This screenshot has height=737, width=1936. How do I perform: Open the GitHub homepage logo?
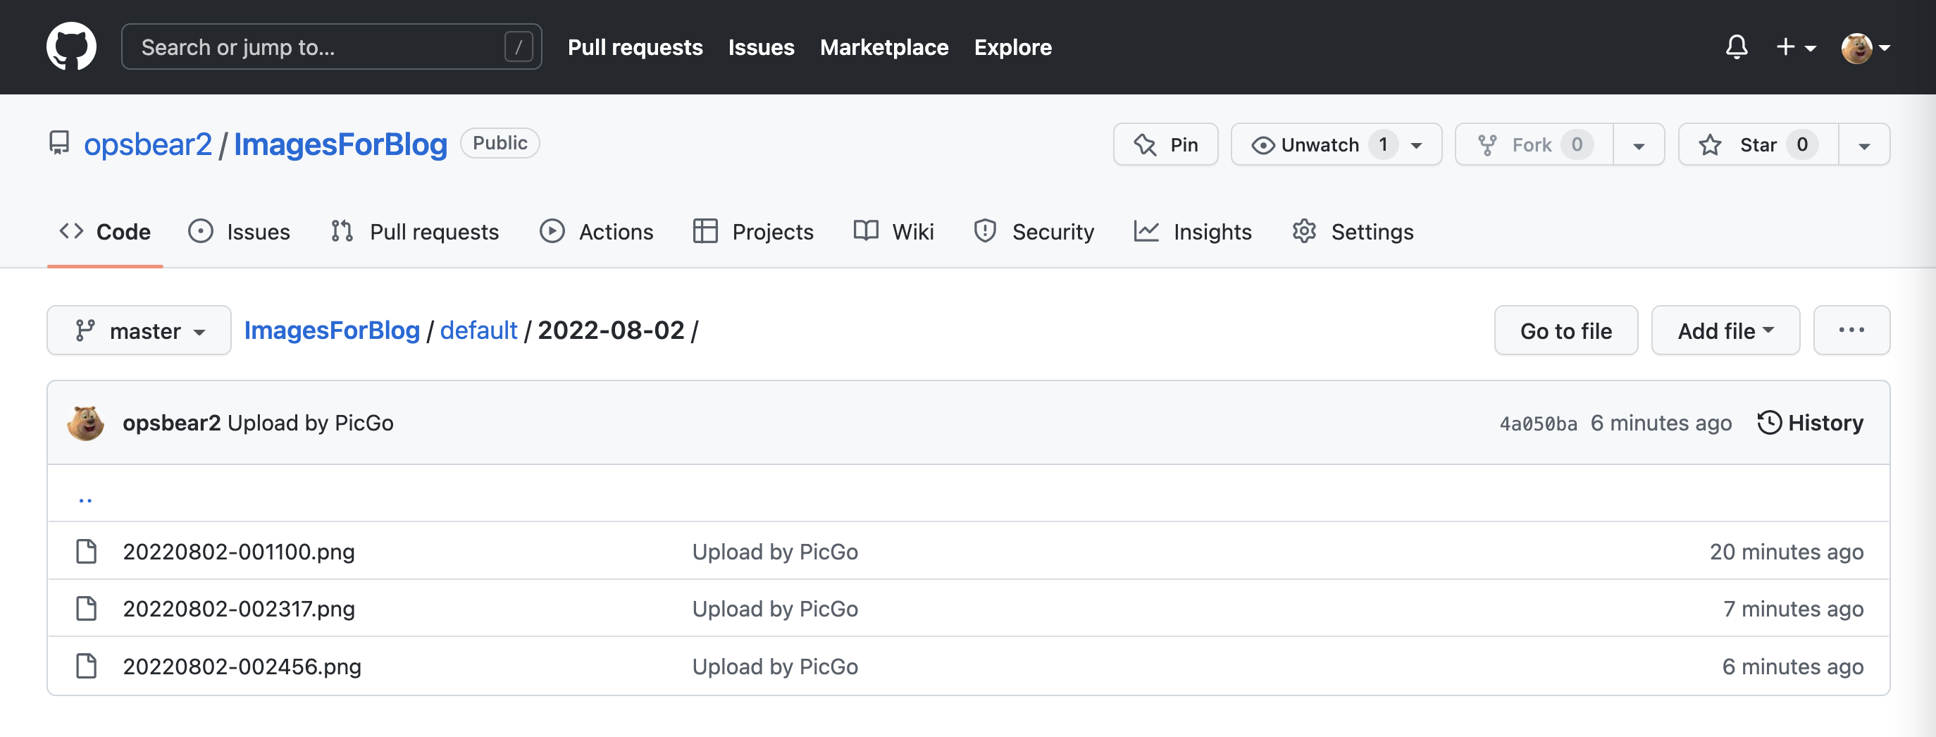tap(71, 47)
